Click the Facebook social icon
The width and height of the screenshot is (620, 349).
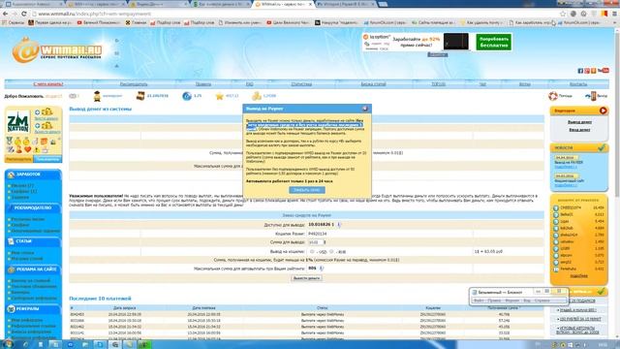click(580, 71)
